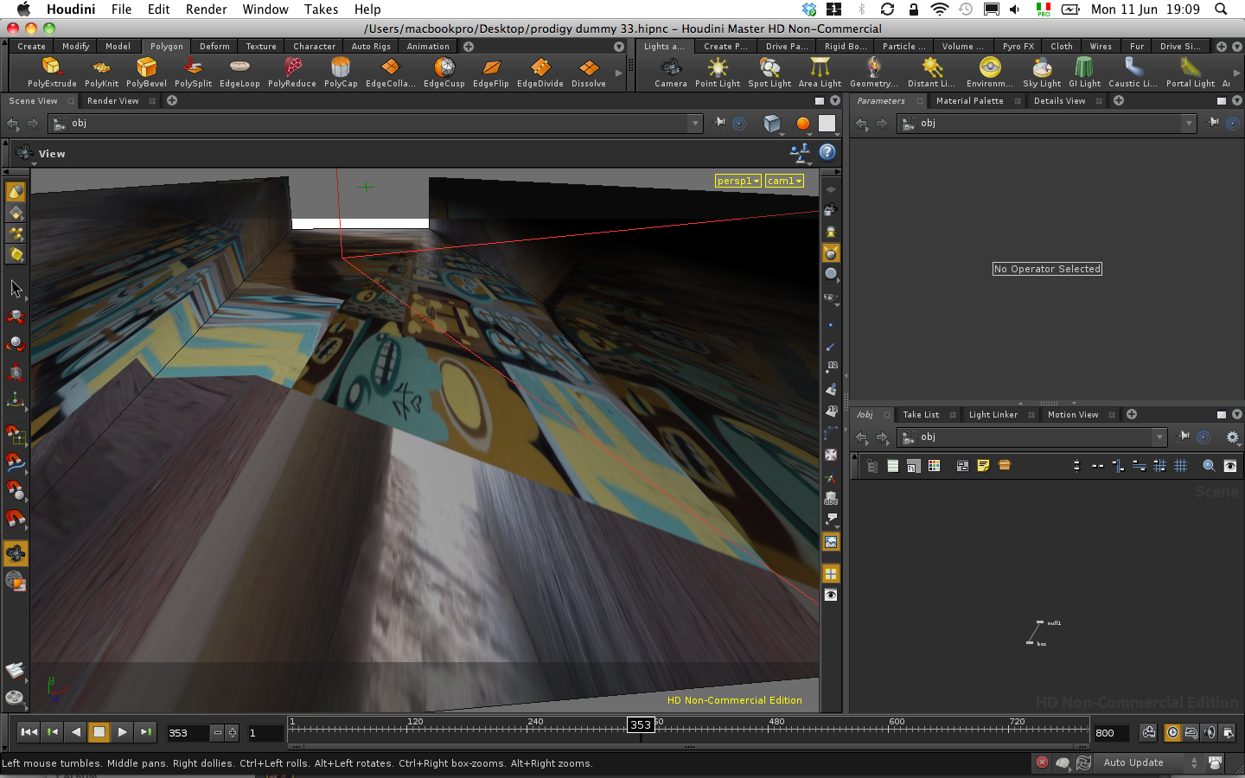Select the arrow Select tool in viewport toolbar

click(x=16, y=289)
